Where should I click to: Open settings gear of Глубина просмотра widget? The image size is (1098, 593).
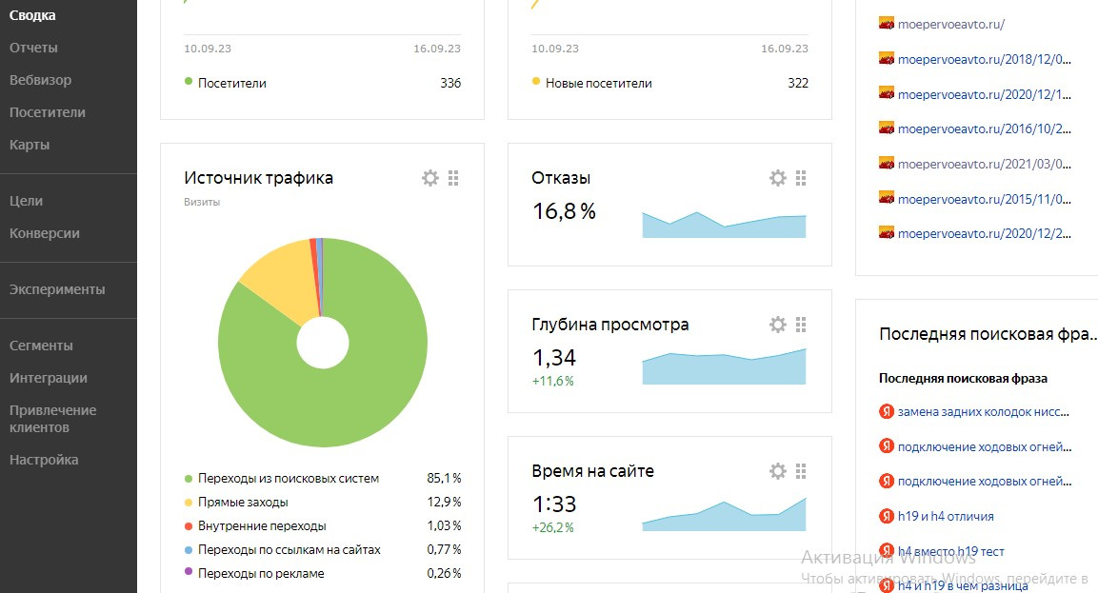777,325
